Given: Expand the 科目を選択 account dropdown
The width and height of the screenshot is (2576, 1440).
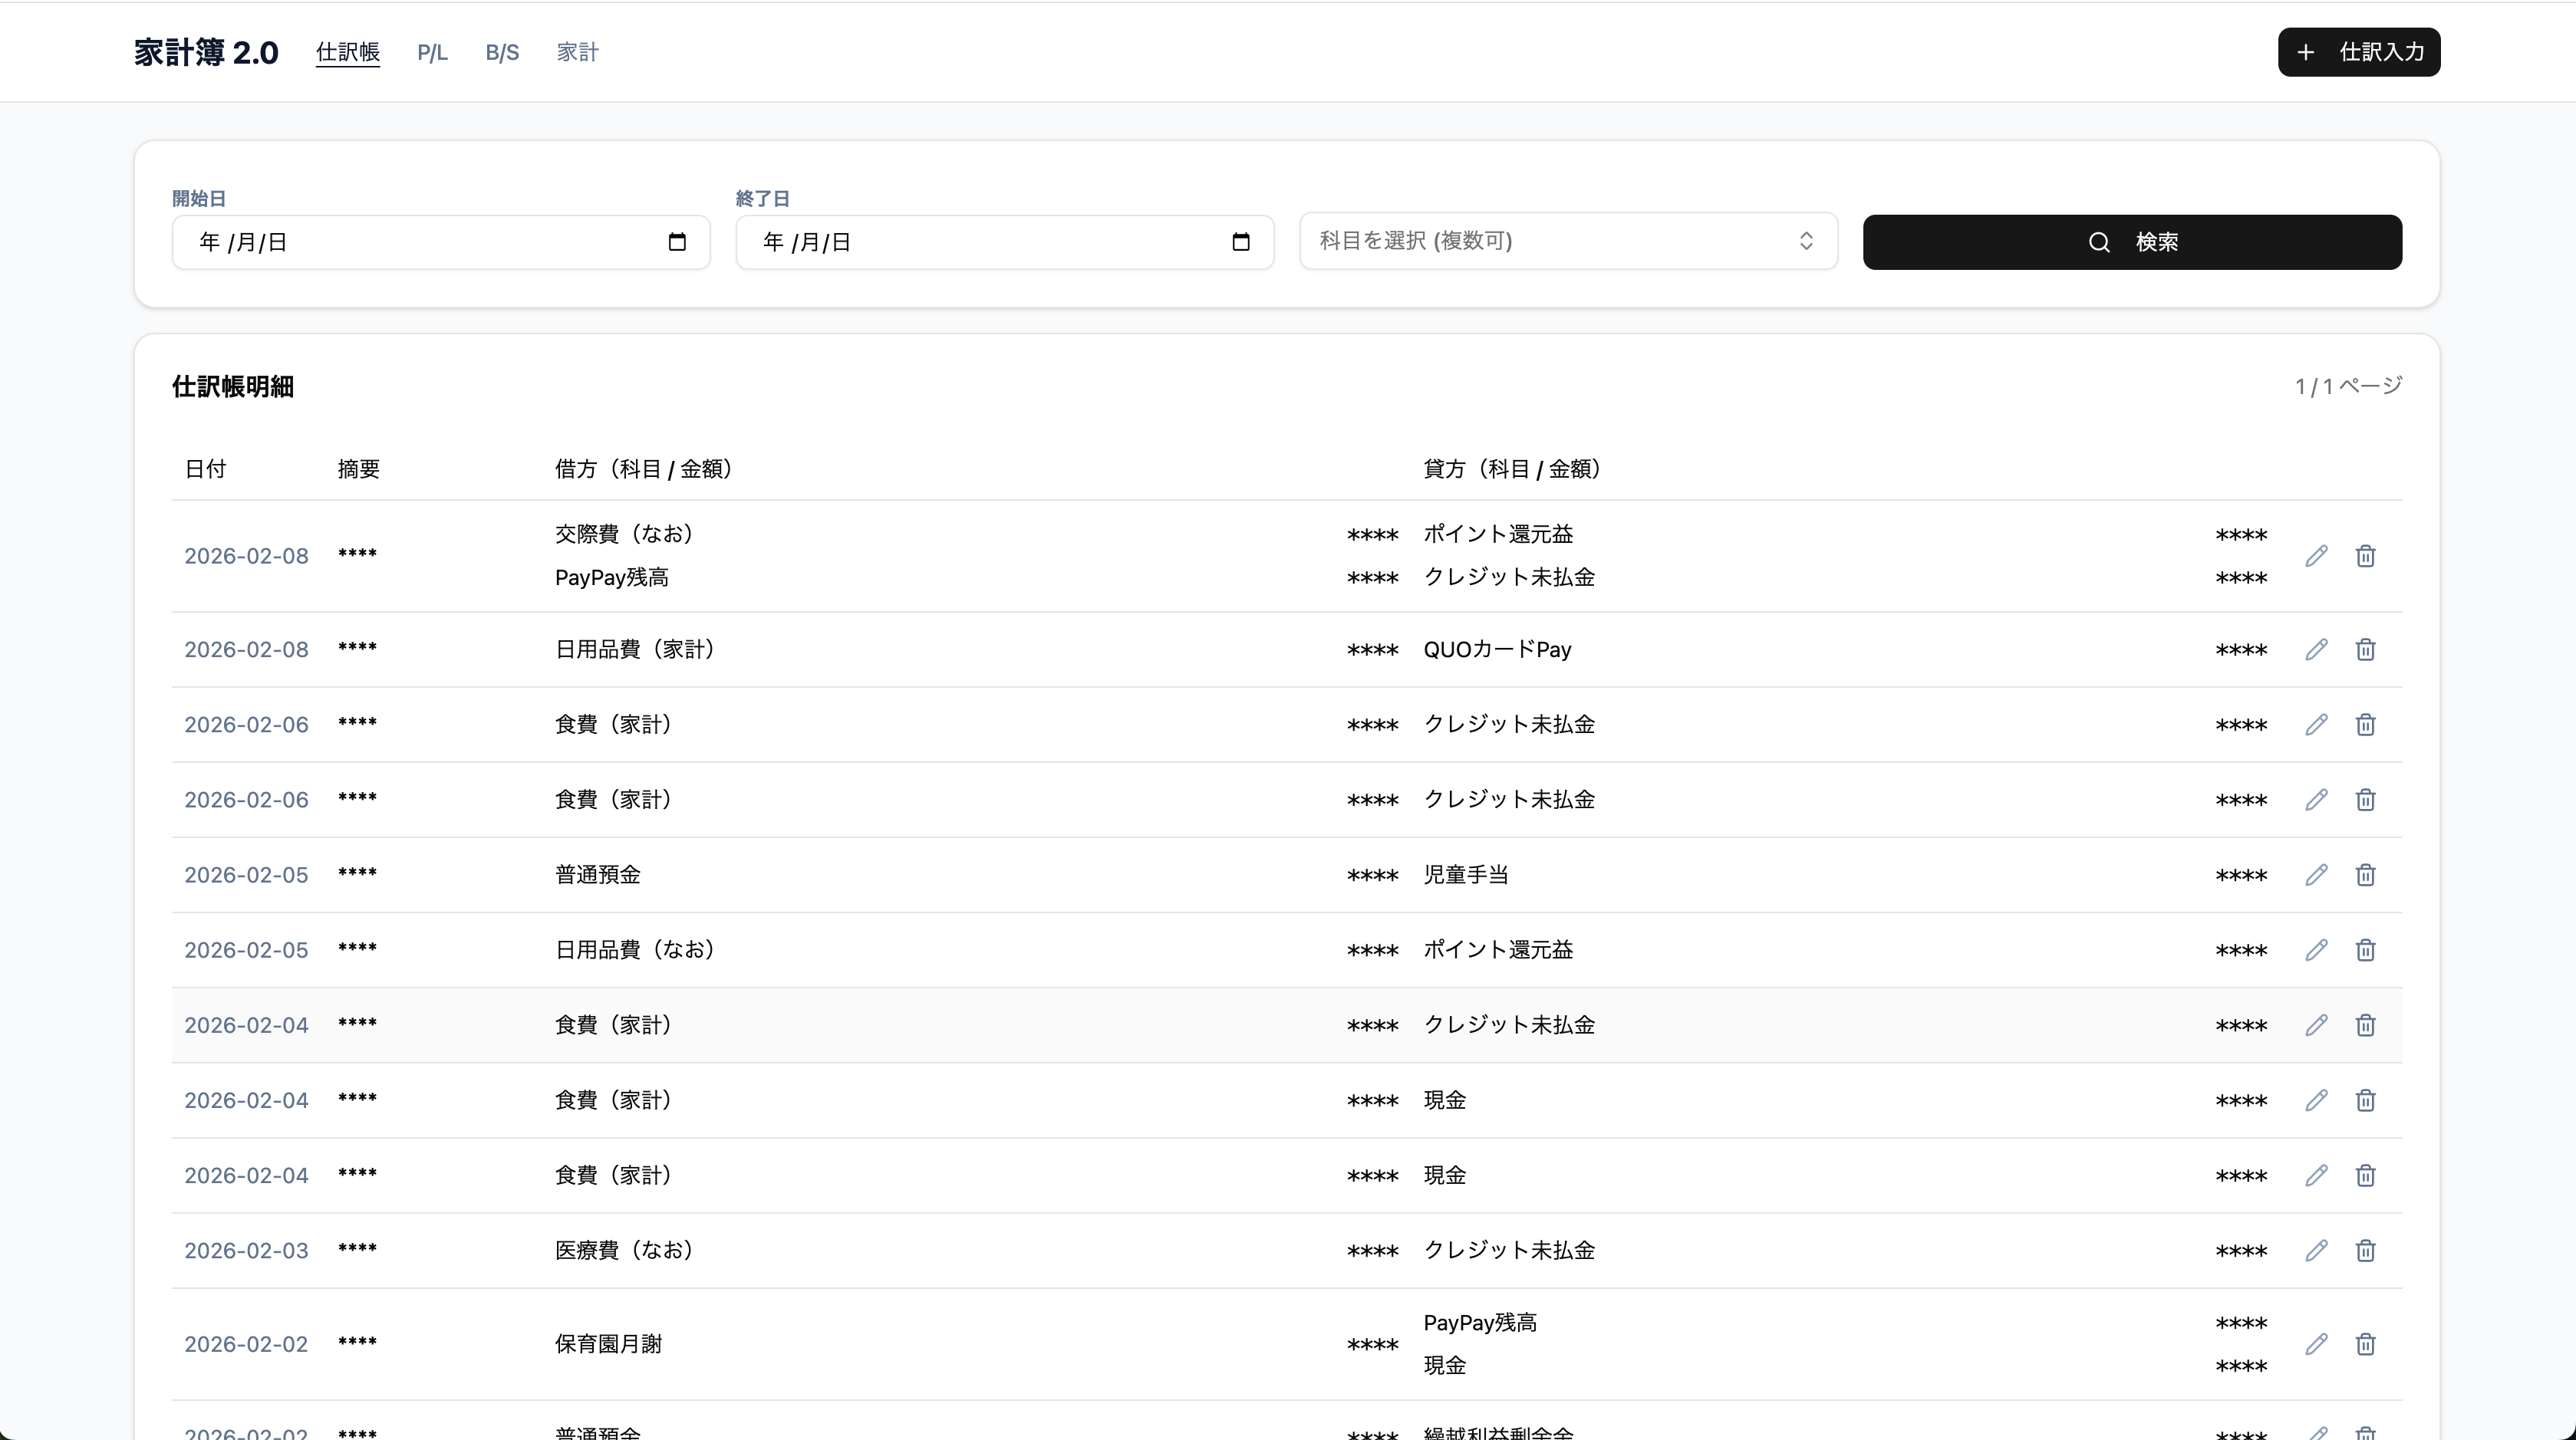Looking at the screenshot, I should (1567, 241).
